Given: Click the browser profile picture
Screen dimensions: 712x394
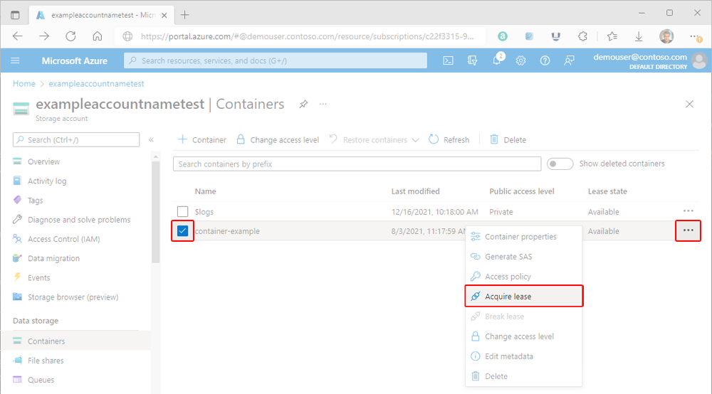Looking at the screenshot, I should 666,36.
